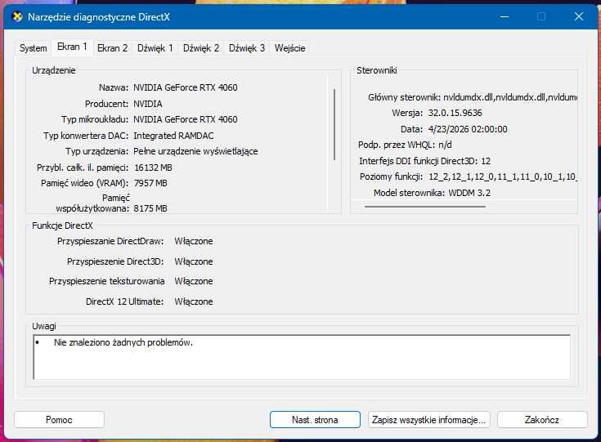601x442 pixels.
Task: Click Zapisz wszystkie informacje button
Action: pyautogui.click(x=429, y=420)
